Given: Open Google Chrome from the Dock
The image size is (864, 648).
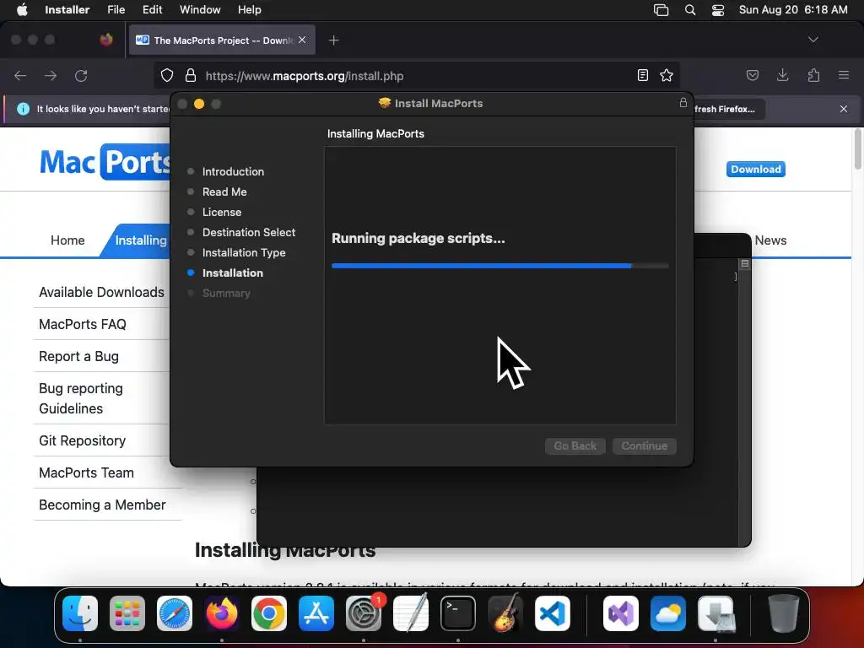Looking at the screenshot, I should click(269, 613).
